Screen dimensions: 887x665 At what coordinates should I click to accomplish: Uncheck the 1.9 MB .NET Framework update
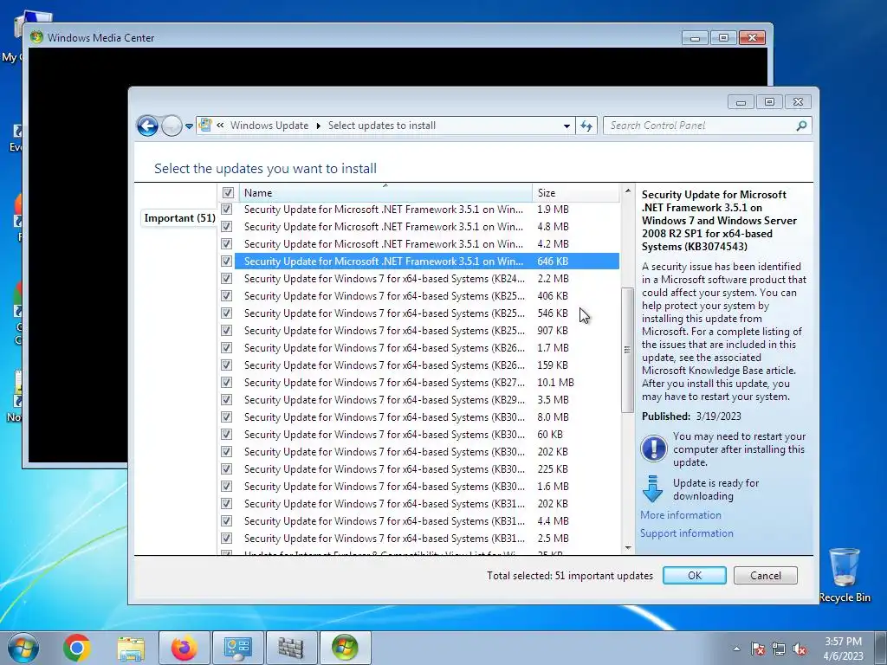(x=226, y=210)
